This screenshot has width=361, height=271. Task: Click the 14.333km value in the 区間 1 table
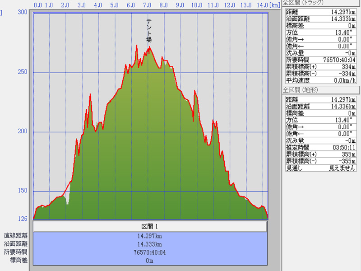click(150, 244)
